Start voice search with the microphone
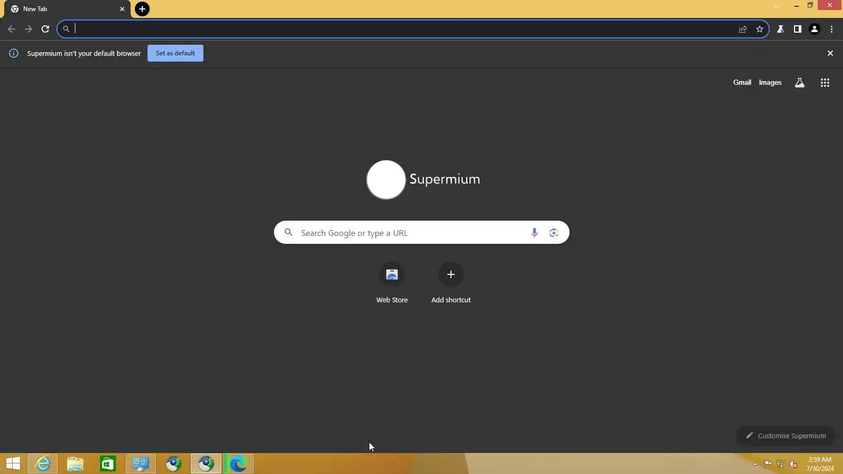843x474 pixels. point(534,232)
